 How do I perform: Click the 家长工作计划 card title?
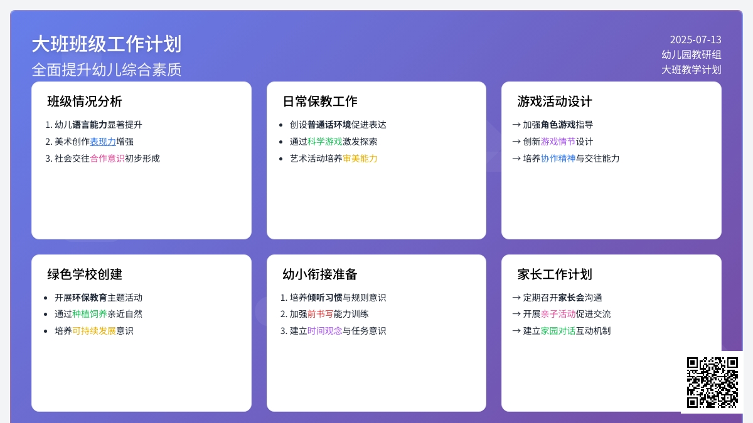pos(555,274)
